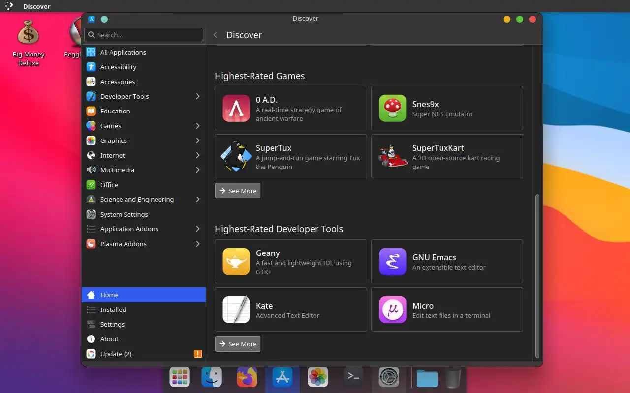Open the launcher grid in the dock
Image resolution: width=630 pixels, height=393 pixels.
180,377
